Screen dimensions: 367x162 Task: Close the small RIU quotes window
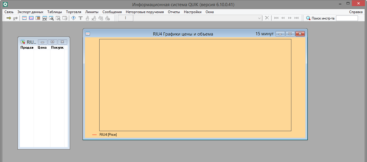62,42
